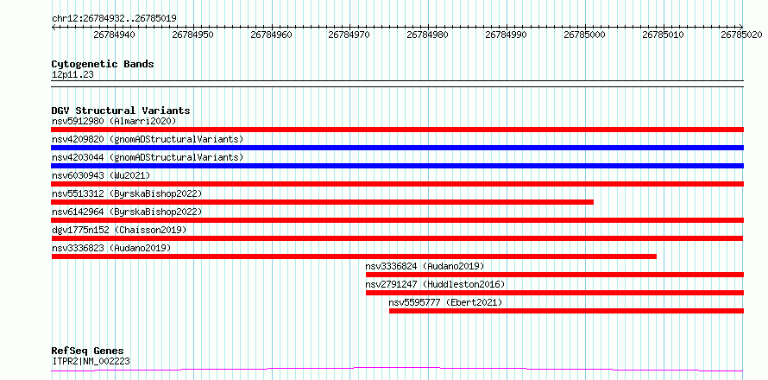The width and height of the screenshot is (768, 380).
Task: Click the blue bar for nsv4203044
Action: (397, 166)
